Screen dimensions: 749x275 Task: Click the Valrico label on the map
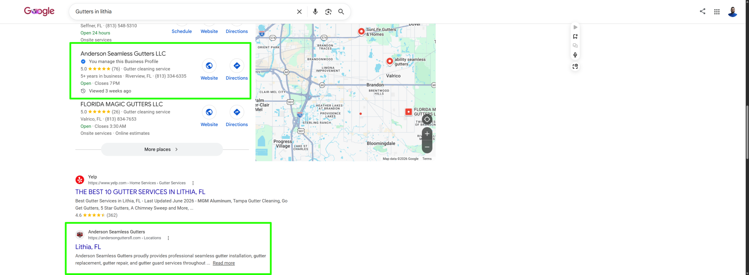point(393,76)
